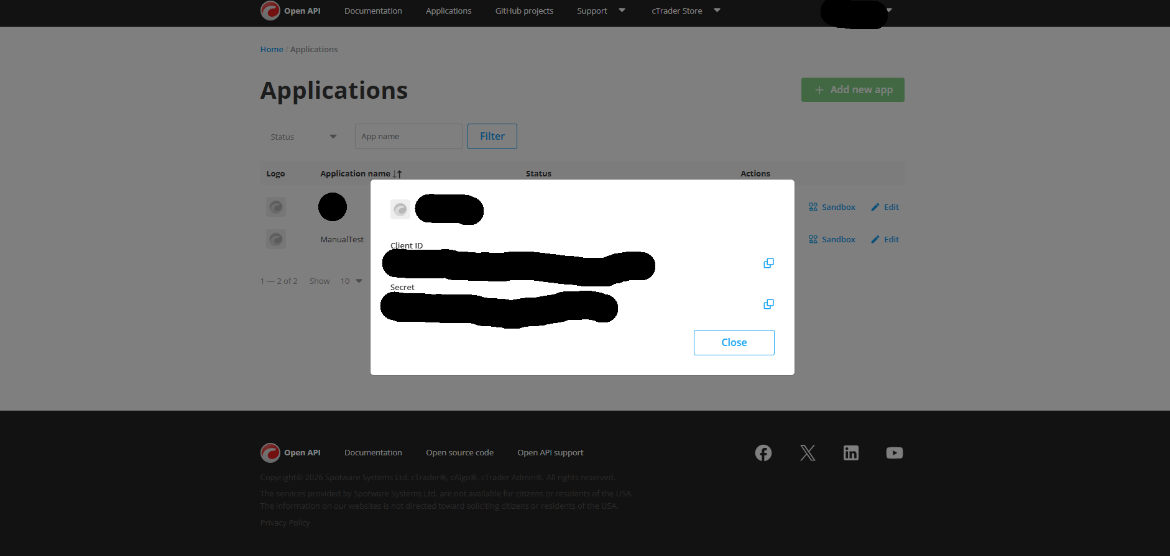
Task: Close the credentials dialog
Action: pos(734,342)
